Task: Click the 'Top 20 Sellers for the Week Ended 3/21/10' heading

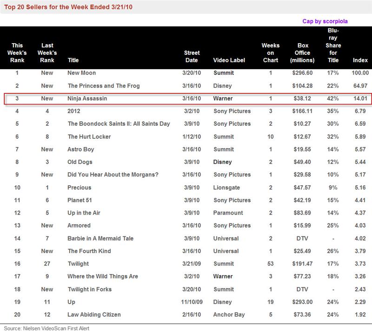Action: (x=68, y=7)
